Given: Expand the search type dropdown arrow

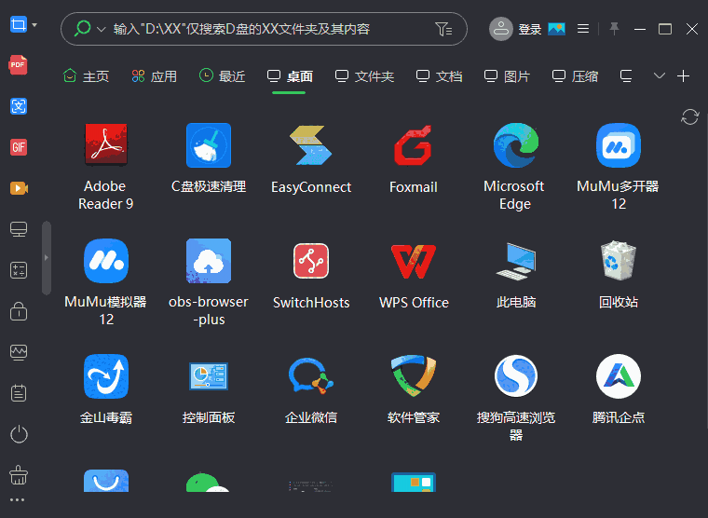Looking at the screenshot, I should pos(101,29).
